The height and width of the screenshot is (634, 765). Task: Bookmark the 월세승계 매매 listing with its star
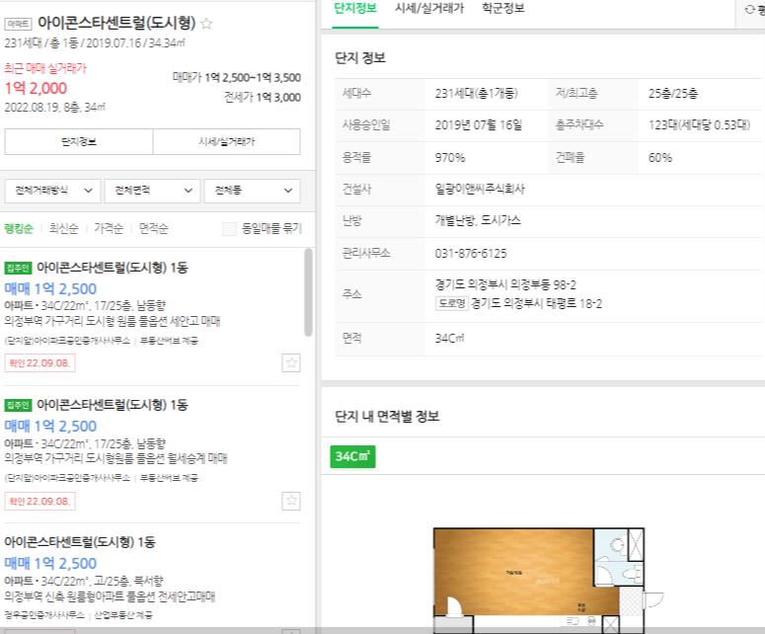pos(291,501)
